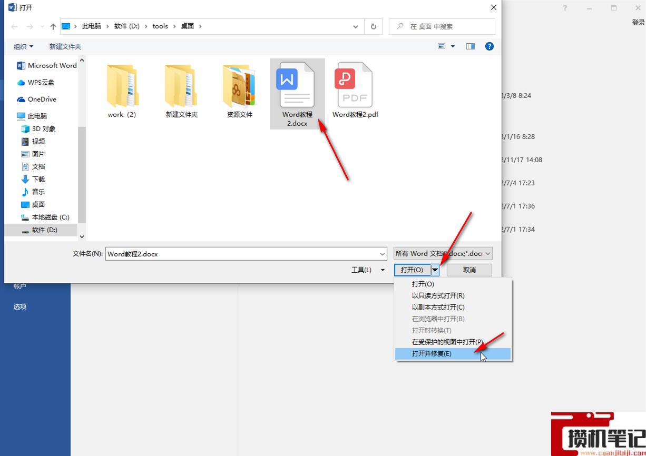Open recent locations dropdown arrow
646x456 pixels.
pyautogui.click(x=42, y=27)
